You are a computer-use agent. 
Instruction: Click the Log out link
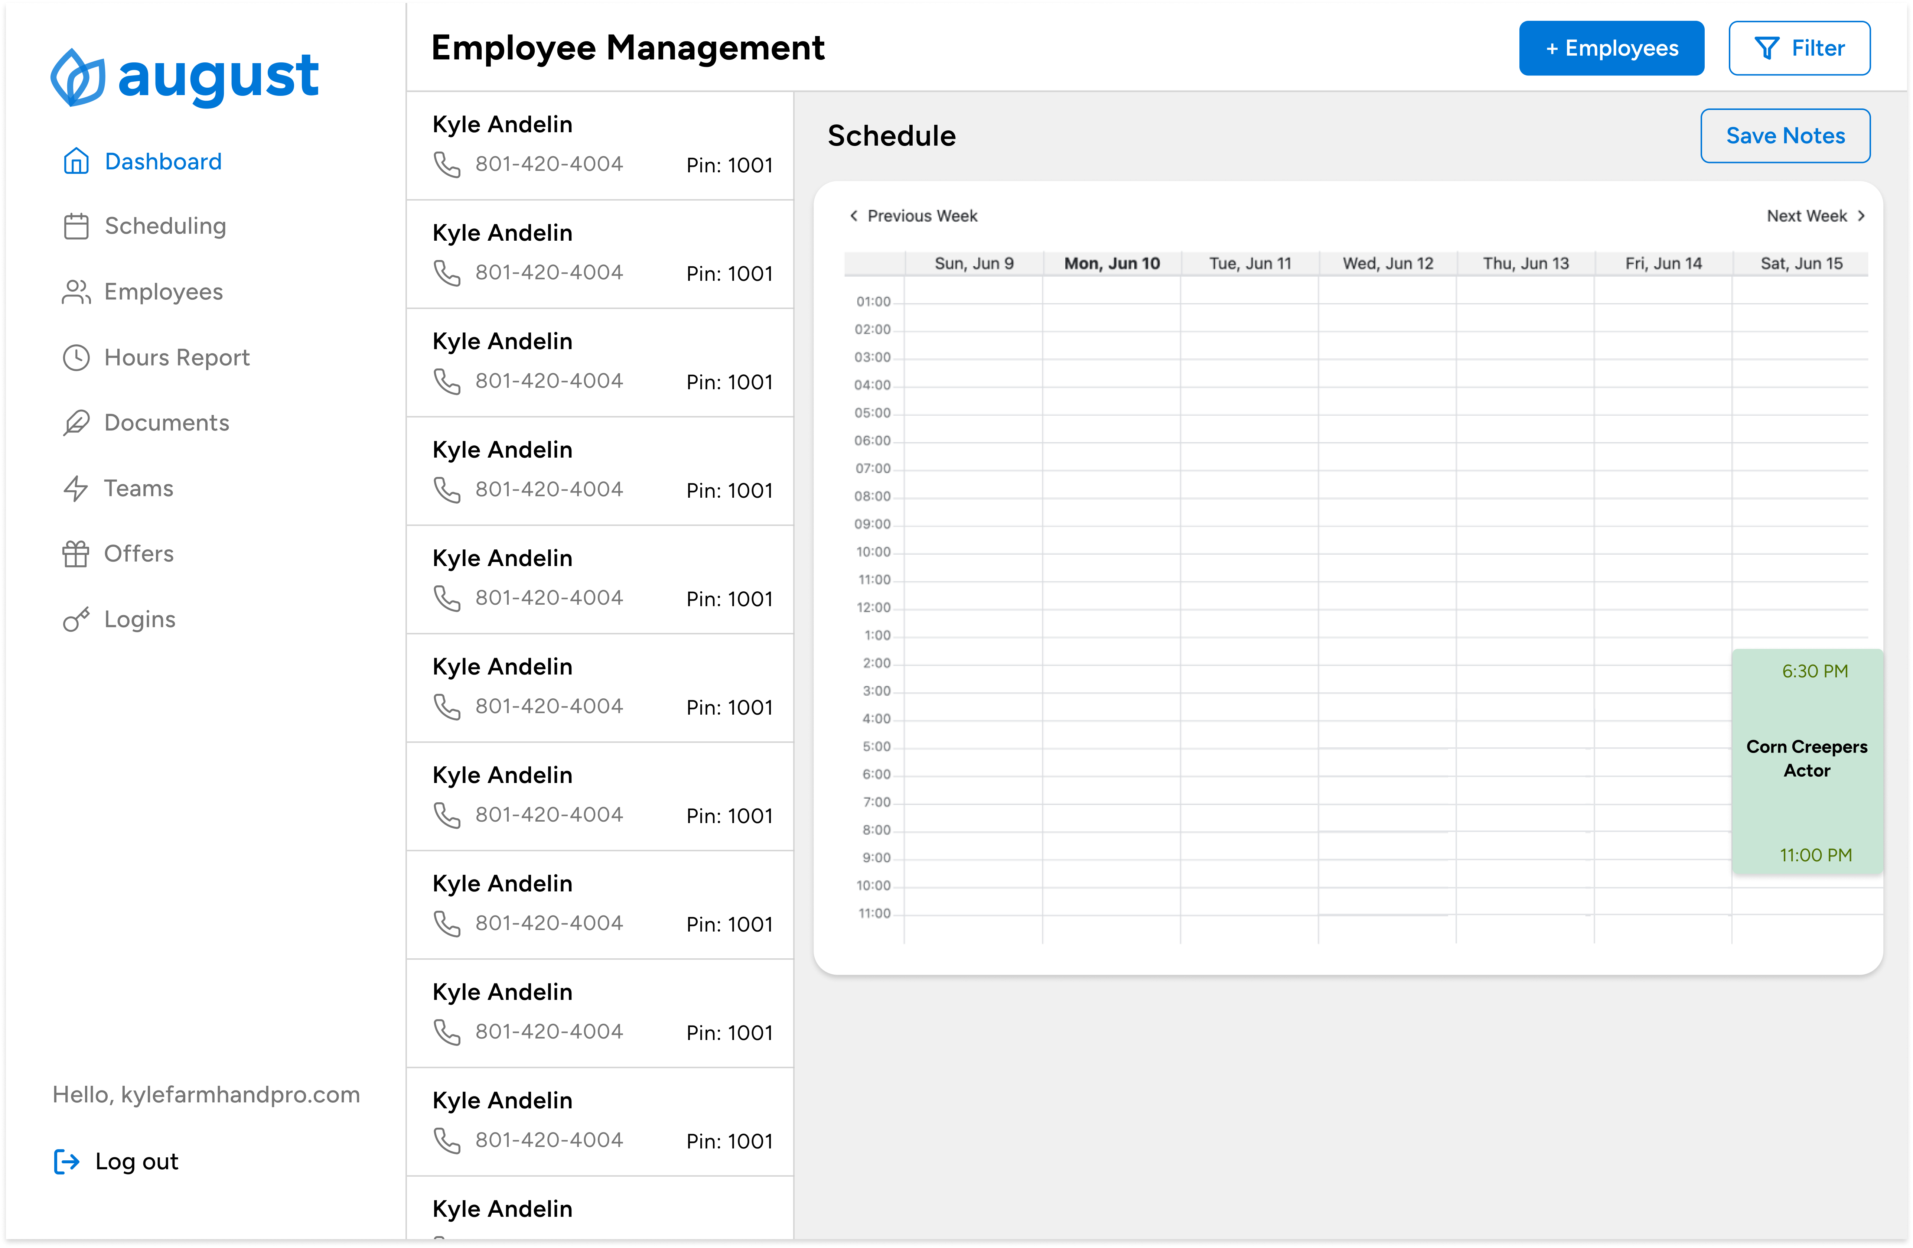116,1161
